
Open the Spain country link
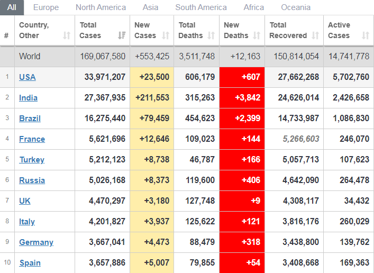pos(30,263)
